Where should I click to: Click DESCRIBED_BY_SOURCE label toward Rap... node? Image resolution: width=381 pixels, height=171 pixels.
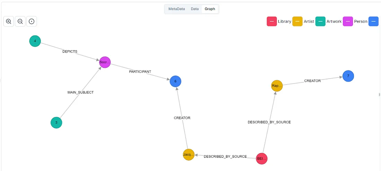pyautogui.click(x=269, y=122)
